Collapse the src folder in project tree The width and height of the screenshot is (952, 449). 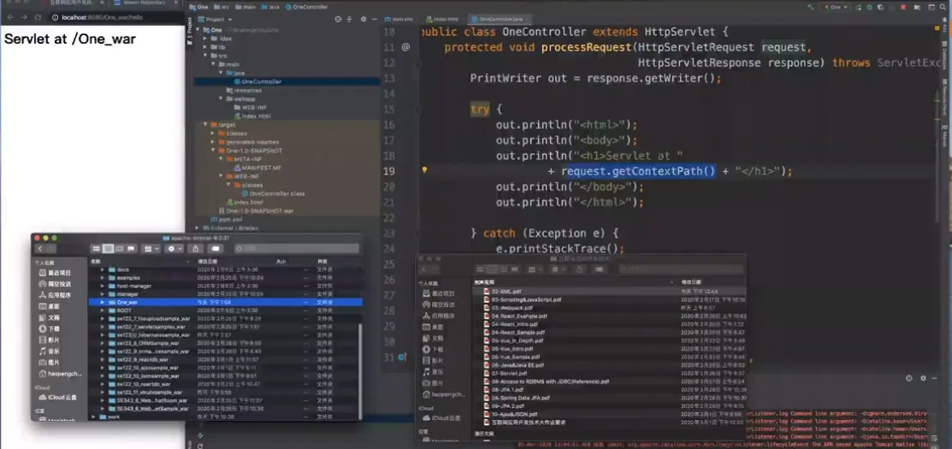[205, 56]
